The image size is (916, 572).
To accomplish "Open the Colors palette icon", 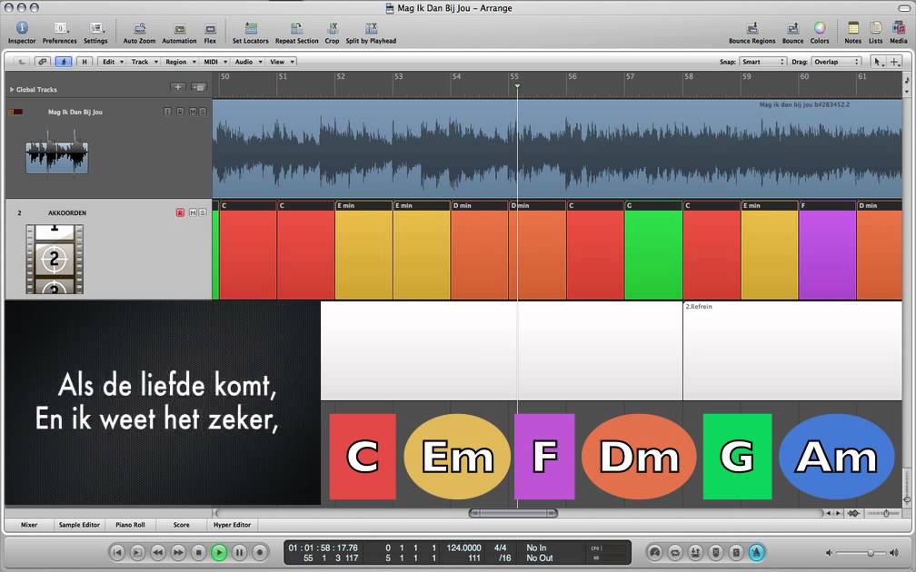I will pos(820,32).
